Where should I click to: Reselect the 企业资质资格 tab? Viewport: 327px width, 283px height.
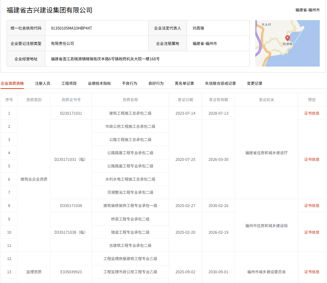click(13, 83)
